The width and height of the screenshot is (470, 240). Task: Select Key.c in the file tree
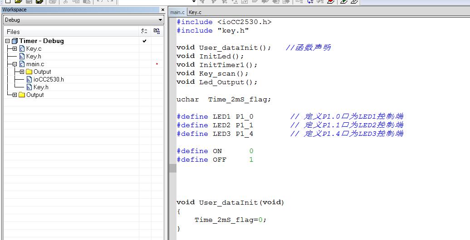[34, 49]
